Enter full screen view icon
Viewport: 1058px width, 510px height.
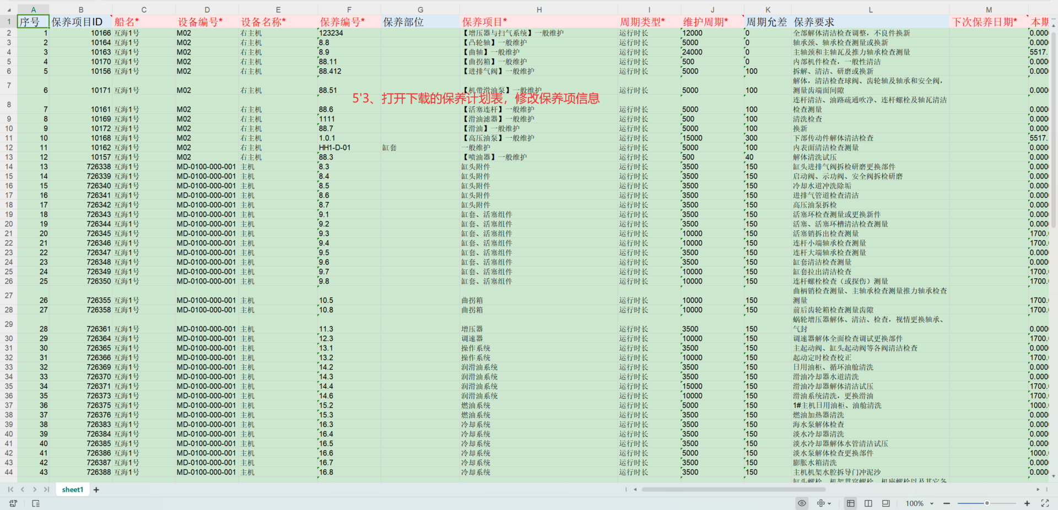click(x=1045, y=503)
